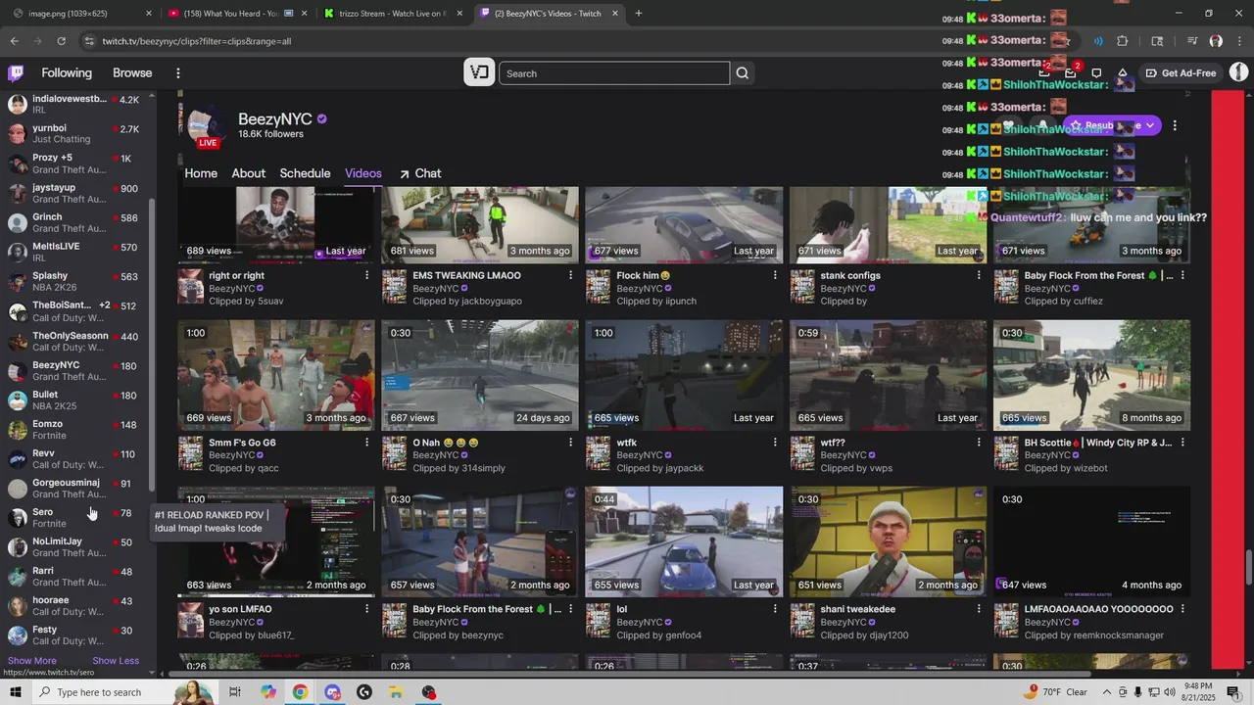Open the Windows notification center icon

click(x=1233, y=692)
